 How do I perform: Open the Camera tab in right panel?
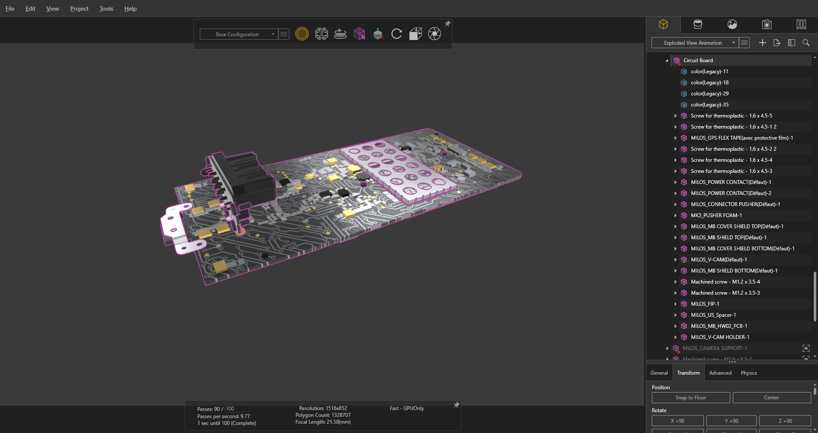[766, 24]
